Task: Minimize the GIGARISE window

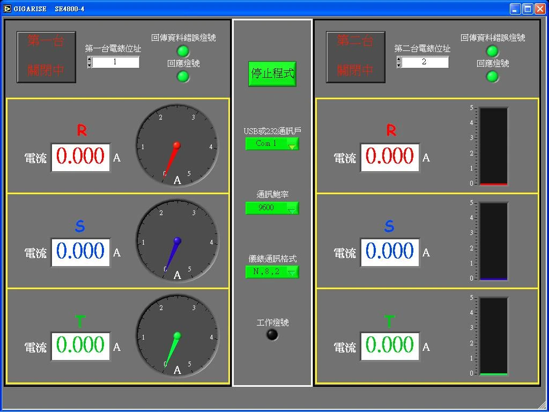Action: 515,9
